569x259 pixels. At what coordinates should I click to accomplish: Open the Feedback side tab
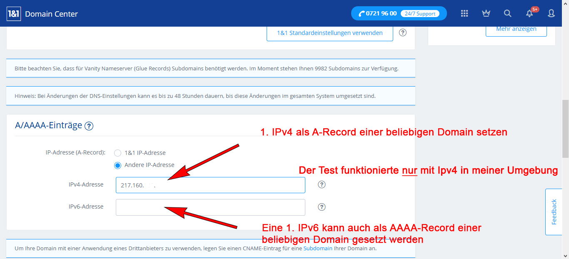click(x=554, y=212)
